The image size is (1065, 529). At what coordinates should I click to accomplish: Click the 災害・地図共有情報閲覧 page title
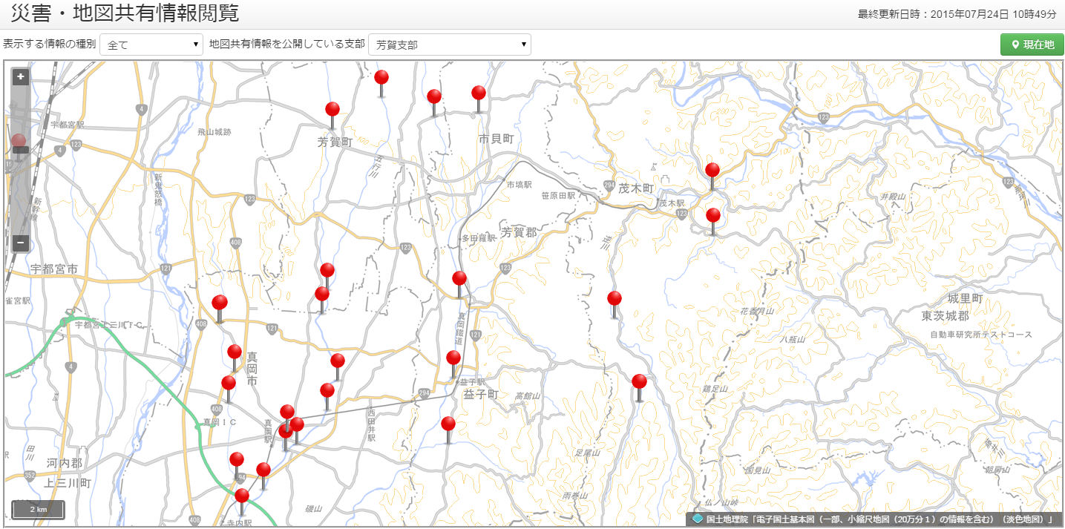coord(125,13)
